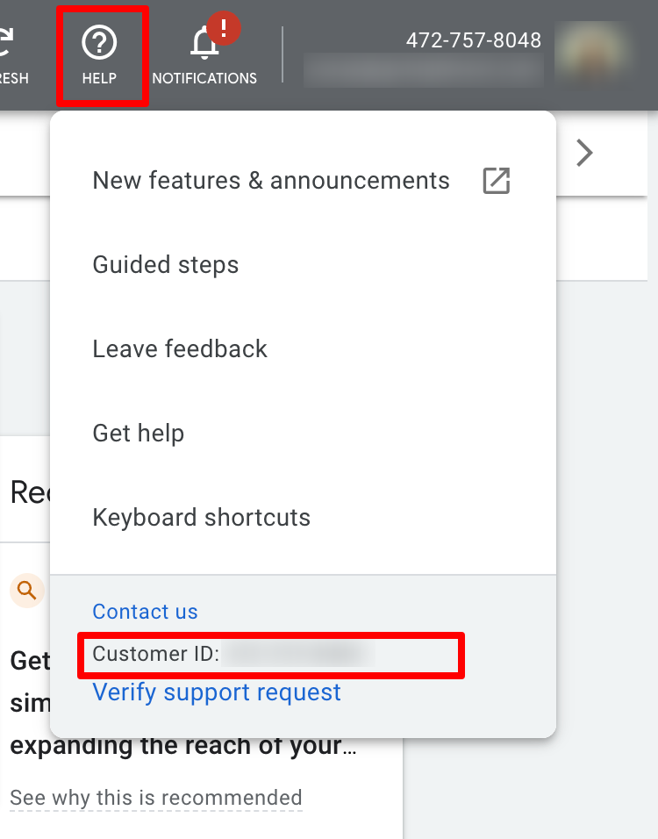The height and width of the screenshot is (839, 658).
Task: Click the Refresh icon in toolbar
Action: tap(5, 43)
